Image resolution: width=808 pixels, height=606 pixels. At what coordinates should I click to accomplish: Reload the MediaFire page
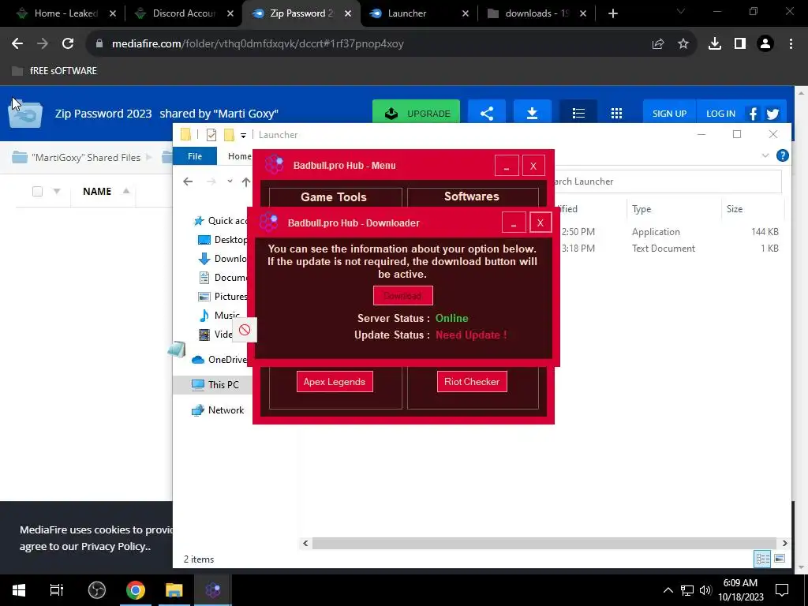[68, 44]
